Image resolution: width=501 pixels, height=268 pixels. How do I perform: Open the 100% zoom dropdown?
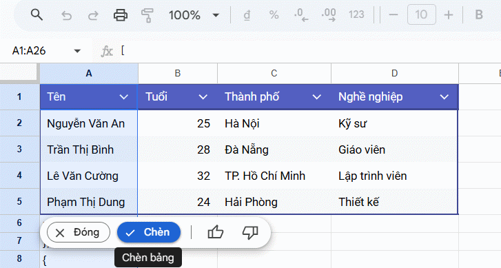pyautogui.click(x=194, y=15)
